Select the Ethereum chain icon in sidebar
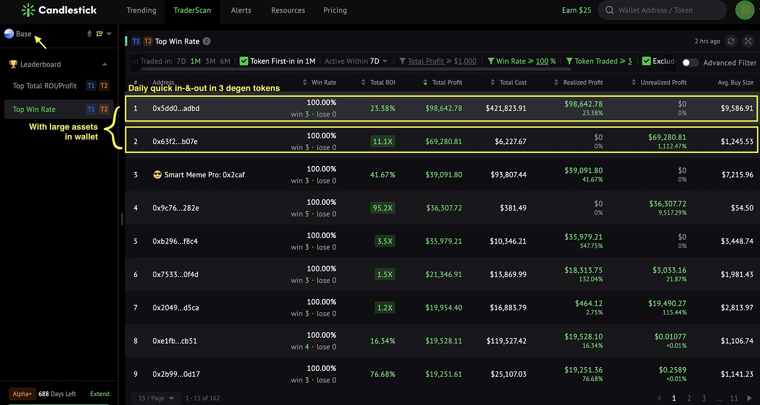This screenshot has height=405, width=760. [x=90, y=34]
